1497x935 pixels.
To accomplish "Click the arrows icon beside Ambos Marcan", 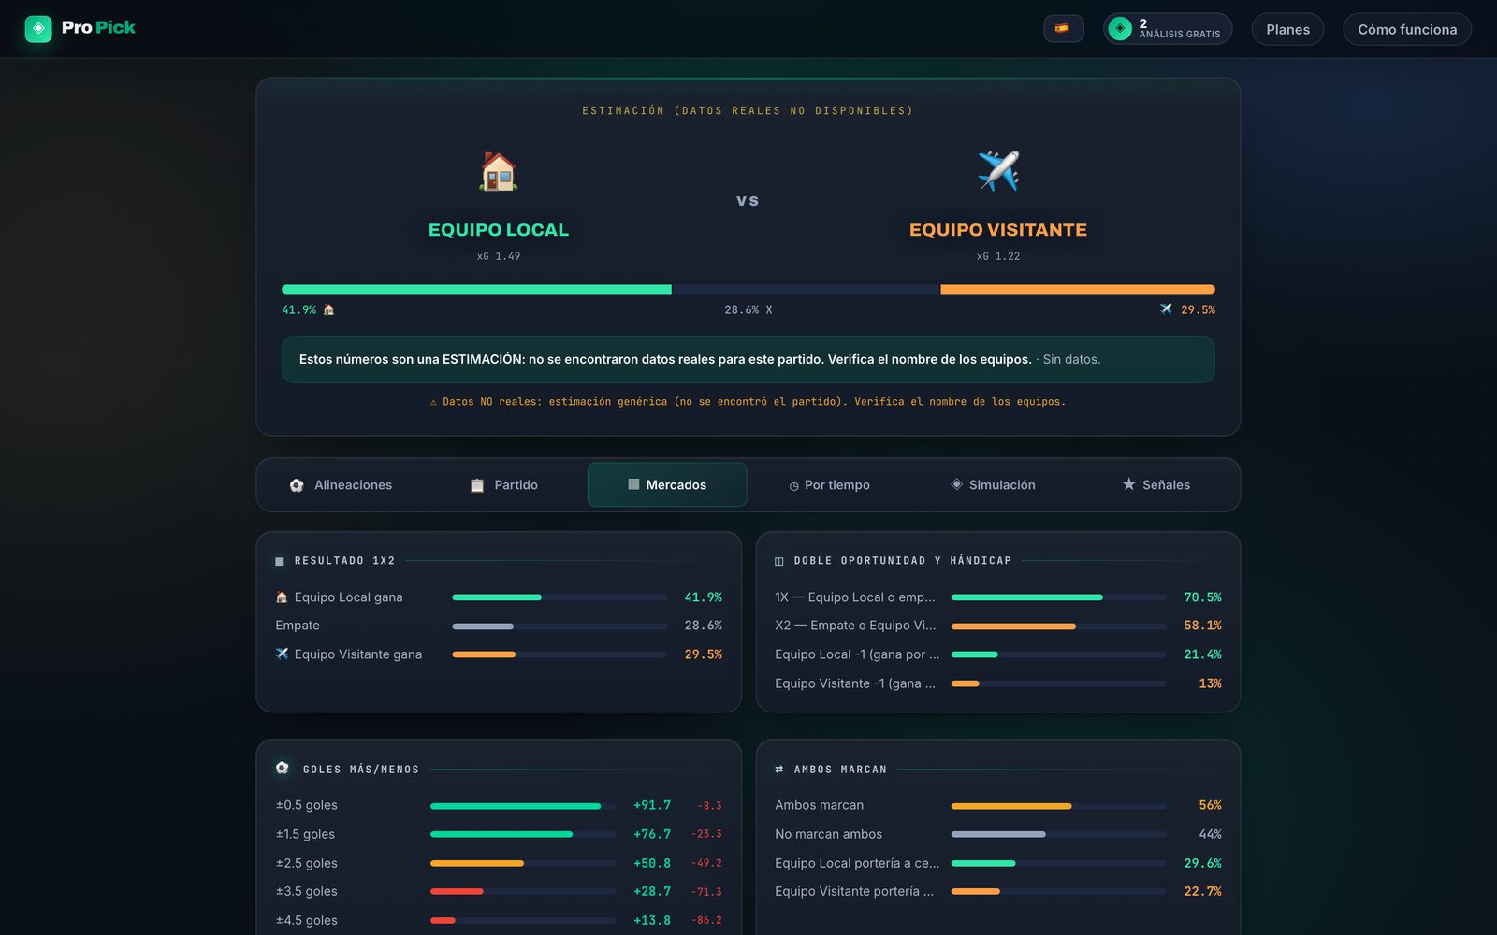I will [x=778, y=770].
